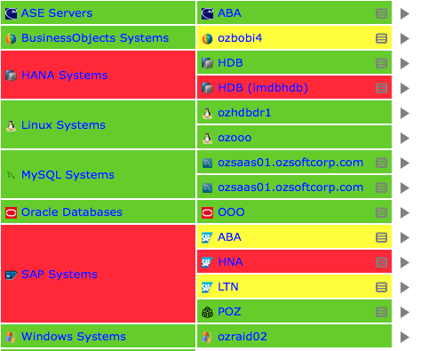
Task: Open the Linux Systems category
Action: point(63,125)
